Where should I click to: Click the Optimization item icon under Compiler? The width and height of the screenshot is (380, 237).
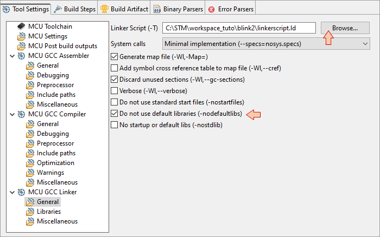30,163
